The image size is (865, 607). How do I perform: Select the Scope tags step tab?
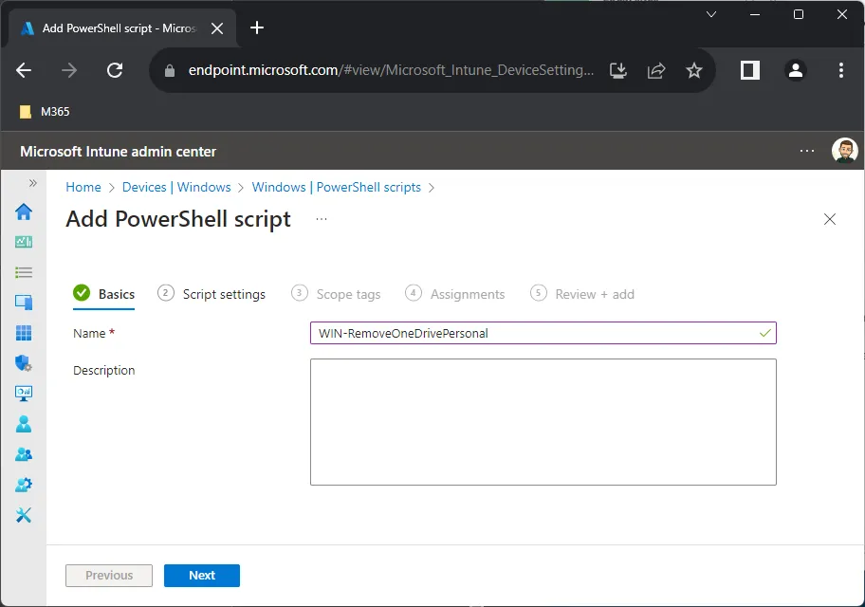(336, 294)
